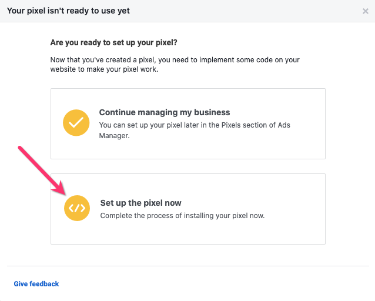Screen dimensions: 375x301
Task: Click the "Manager." word in first option
Action: 114,135
